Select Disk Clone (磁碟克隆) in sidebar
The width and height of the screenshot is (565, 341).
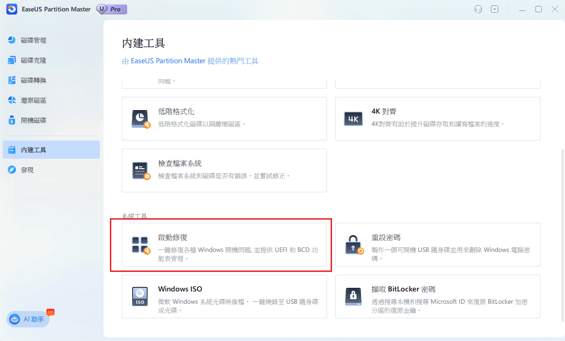[x=34, y=60]
